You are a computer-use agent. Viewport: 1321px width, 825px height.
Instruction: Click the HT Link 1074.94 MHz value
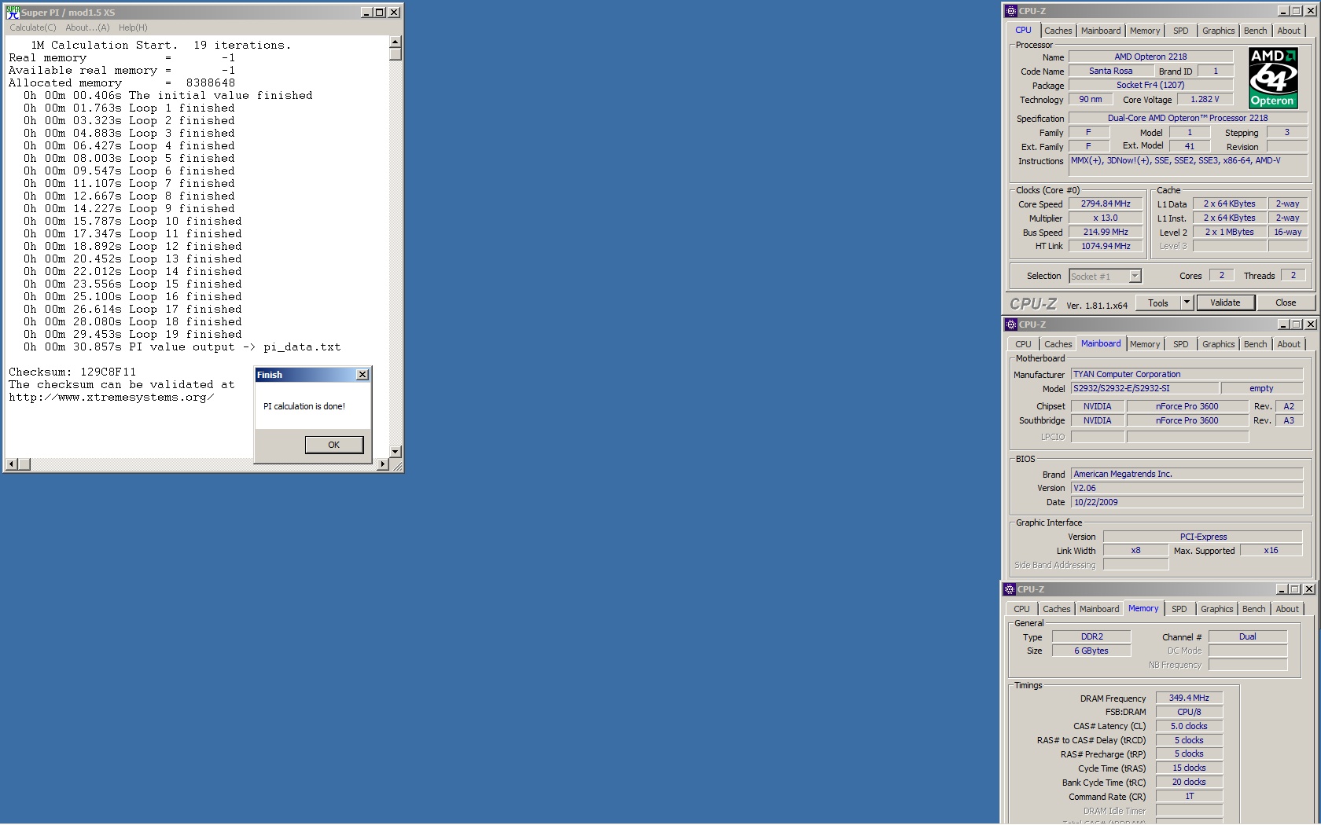(1106, 246)
